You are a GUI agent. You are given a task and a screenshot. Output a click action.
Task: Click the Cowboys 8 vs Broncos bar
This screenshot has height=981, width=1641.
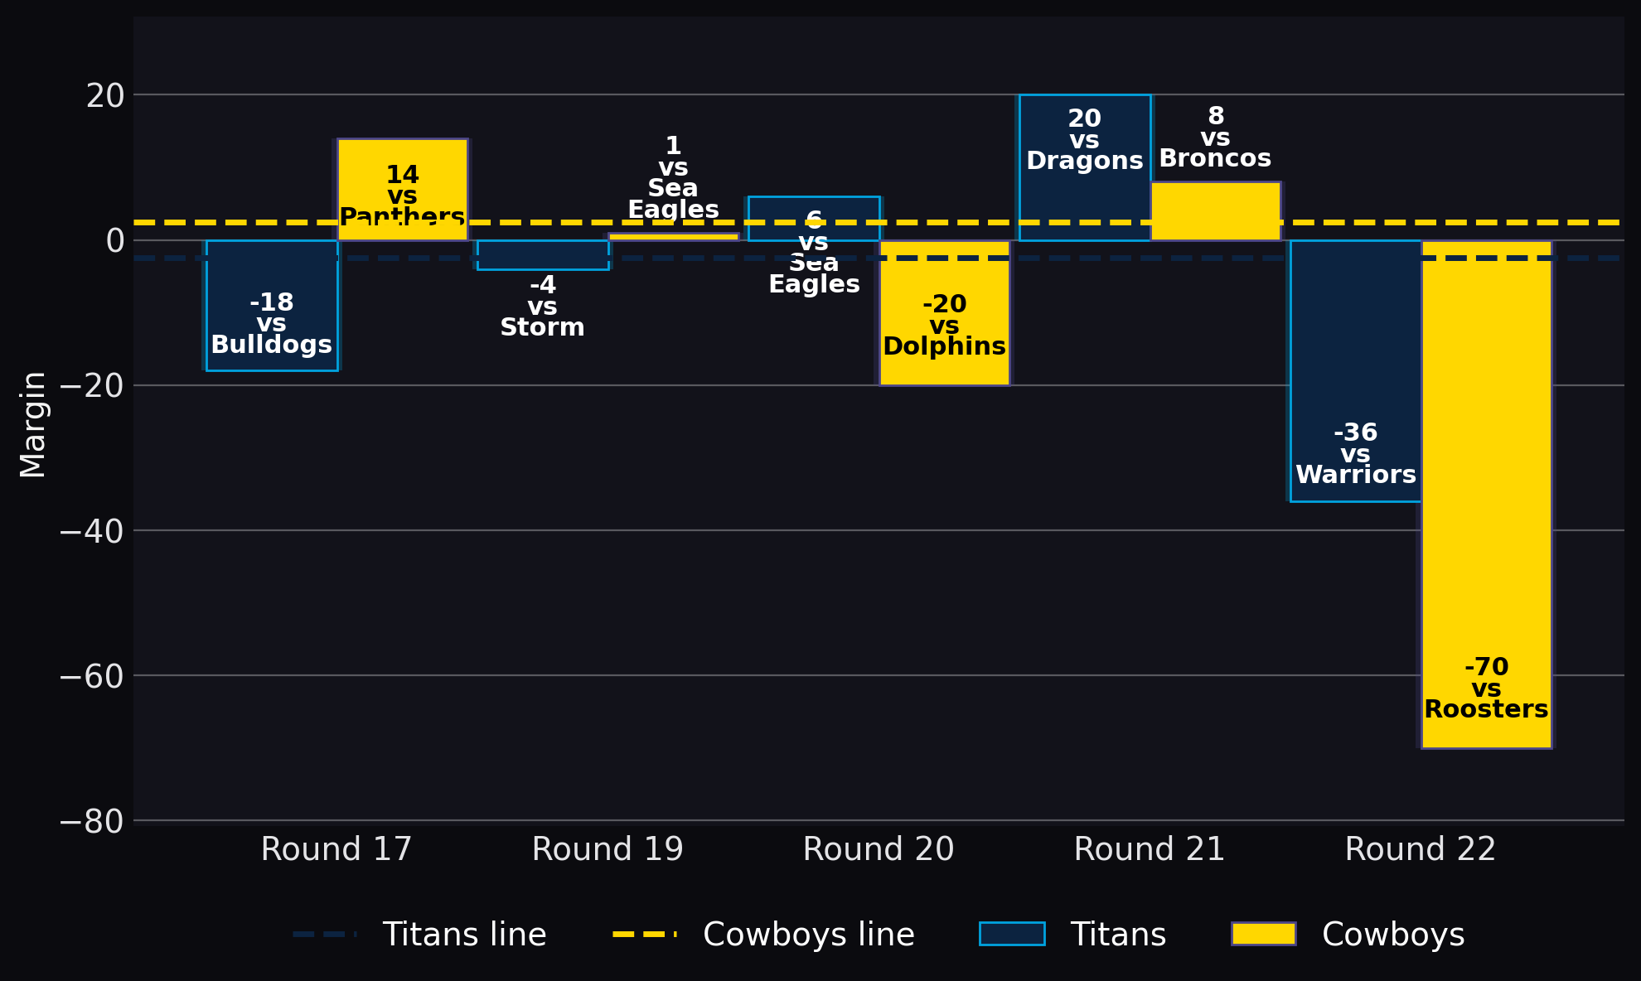[1216, 211]
